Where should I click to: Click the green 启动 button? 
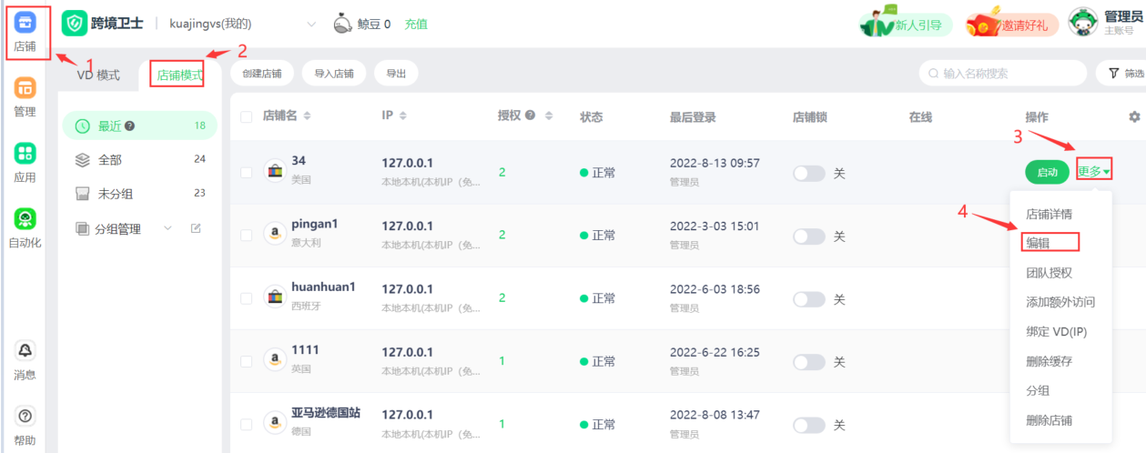[x=1048, y=172]
